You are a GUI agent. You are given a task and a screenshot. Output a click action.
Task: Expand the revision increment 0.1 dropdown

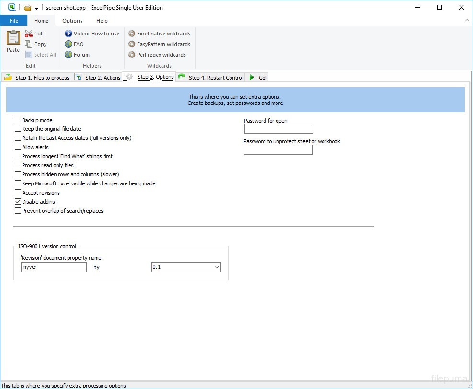(216, 267)
